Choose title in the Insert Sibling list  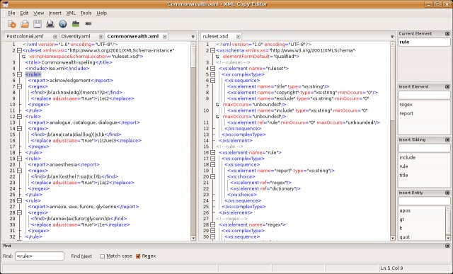point(403,175)
